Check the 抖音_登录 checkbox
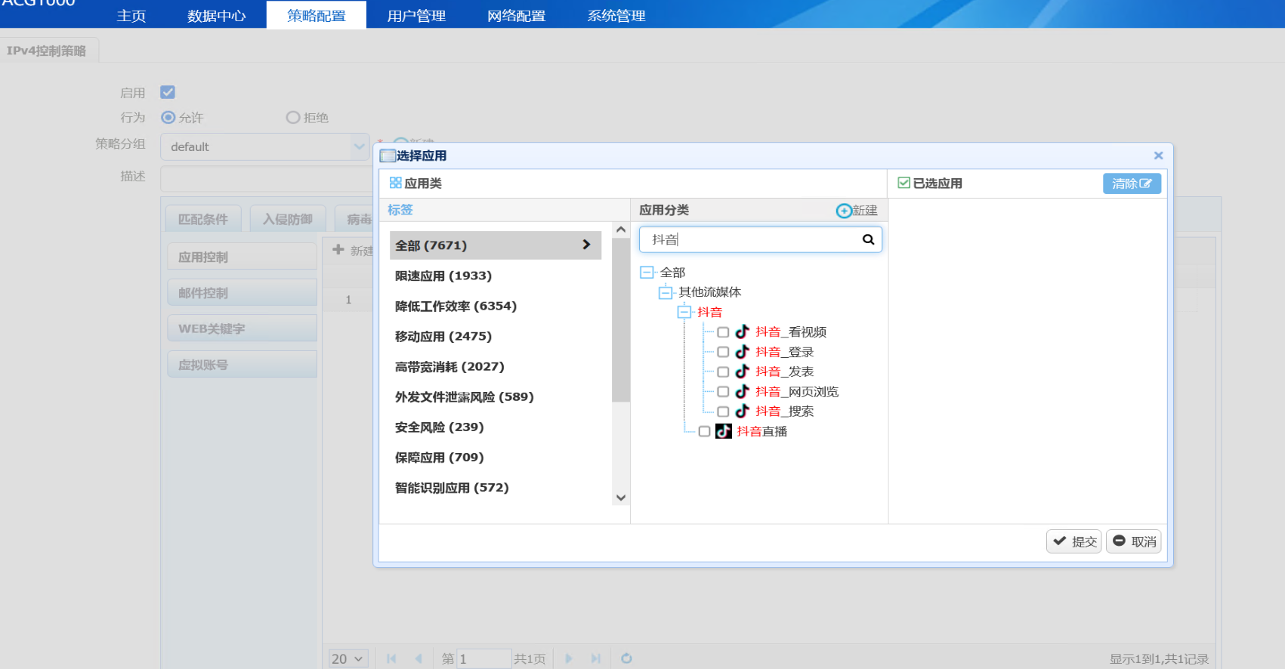 click(723, 352)
